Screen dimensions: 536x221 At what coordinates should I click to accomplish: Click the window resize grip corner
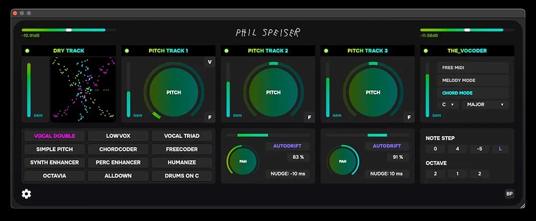coord(522,205)
